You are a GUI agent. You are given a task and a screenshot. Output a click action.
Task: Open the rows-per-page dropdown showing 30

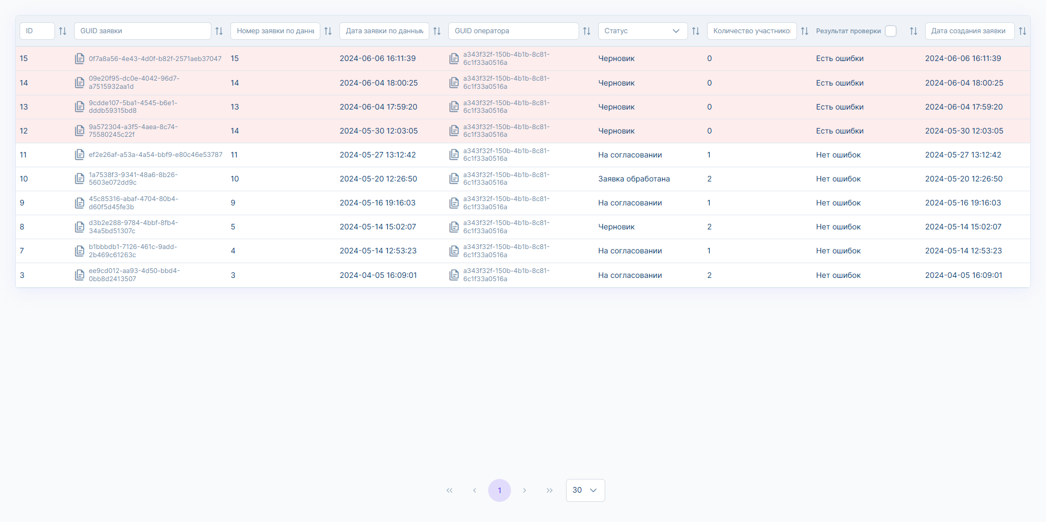(x=585, y=490)
